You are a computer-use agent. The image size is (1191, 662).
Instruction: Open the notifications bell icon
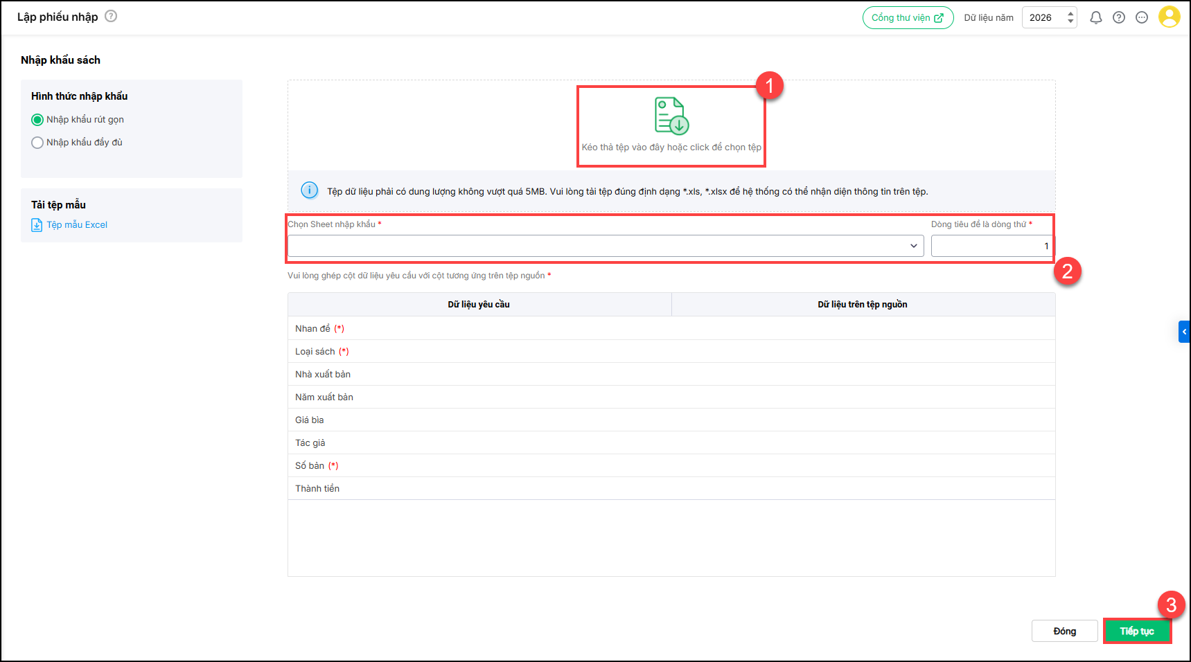point(1095,18)
